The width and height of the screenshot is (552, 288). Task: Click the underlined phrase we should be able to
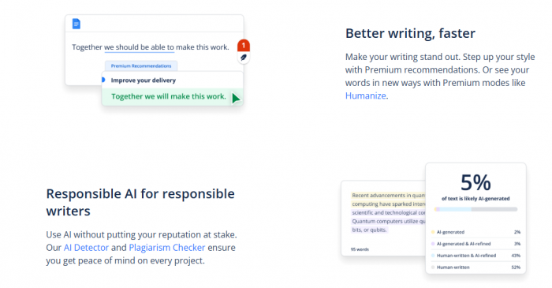pos(139,47)
